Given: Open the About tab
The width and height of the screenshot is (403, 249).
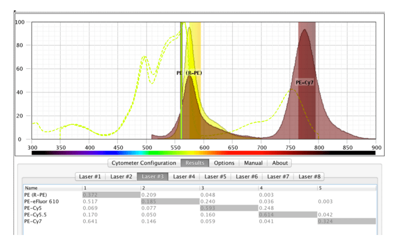Looking at the screenshot, I should pyautogui.click(x=280, y=163).
